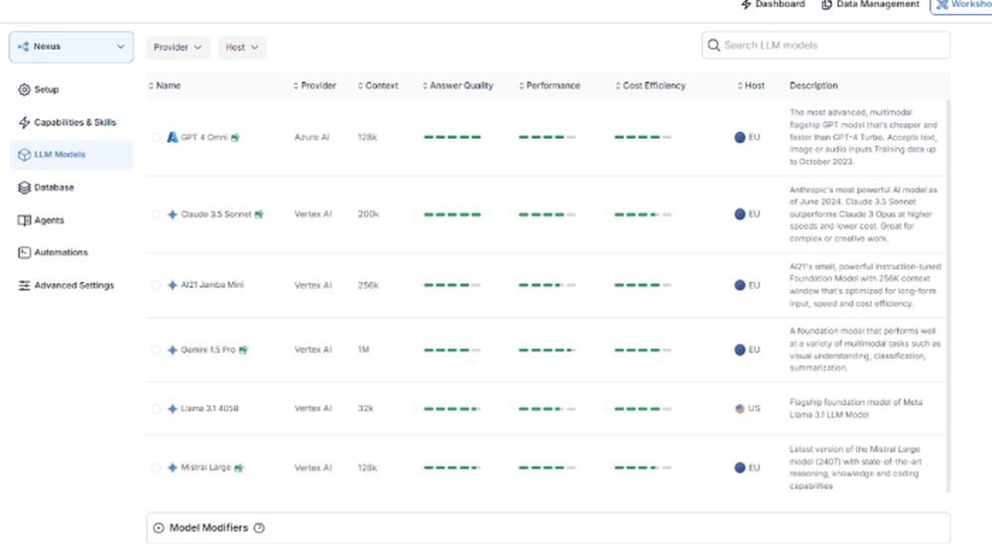
Task: Select the Claude 3.5 Sonnet radio button
Action: click(x=157, y=214)
